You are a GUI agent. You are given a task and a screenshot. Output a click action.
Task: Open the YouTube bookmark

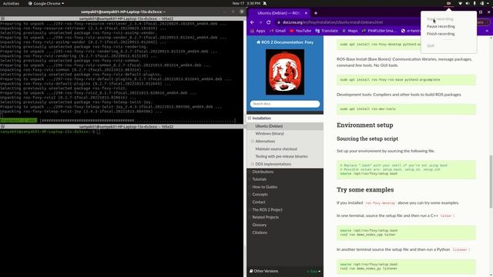(300, 31)
